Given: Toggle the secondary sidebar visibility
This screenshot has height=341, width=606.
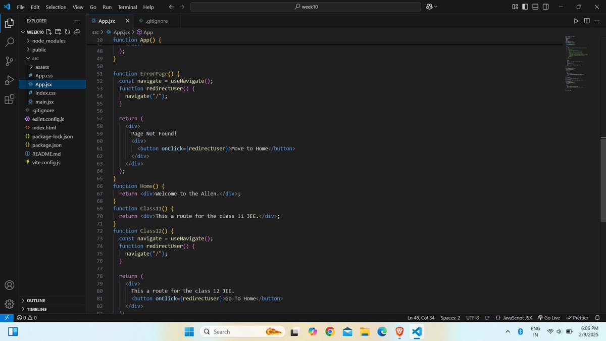Looking at the screenshot, I should pos(545,7).
